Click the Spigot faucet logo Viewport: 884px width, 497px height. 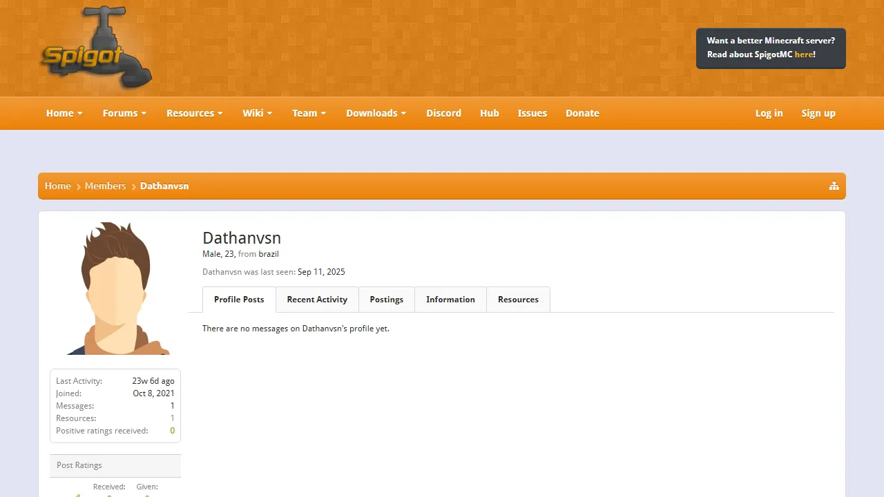95,47
